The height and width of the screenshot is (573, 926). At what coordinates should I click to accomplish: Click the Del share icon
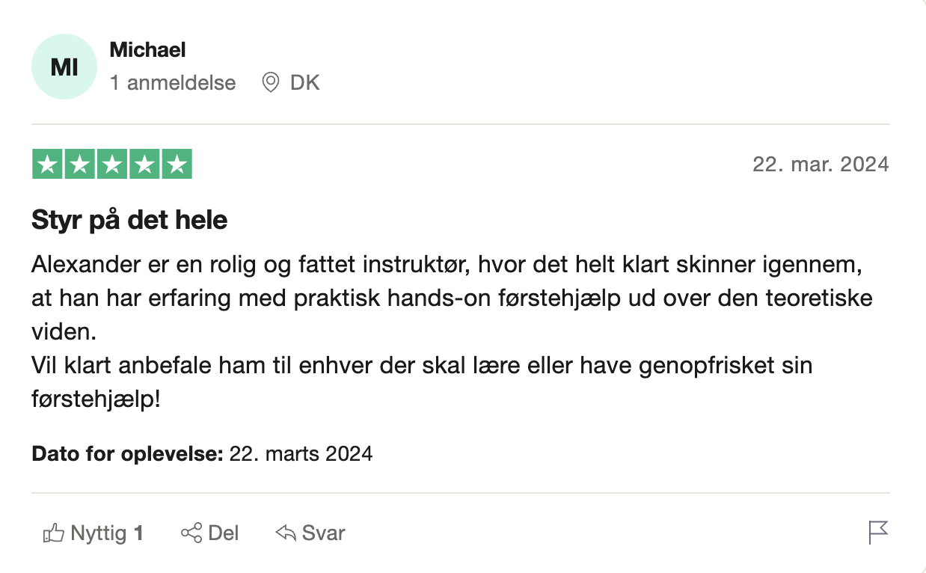[192, 533]
